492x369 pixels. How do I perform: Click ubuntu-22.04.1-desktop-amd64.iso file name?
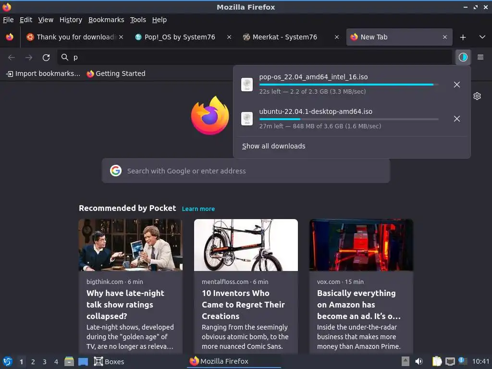(x=316, y=111)
